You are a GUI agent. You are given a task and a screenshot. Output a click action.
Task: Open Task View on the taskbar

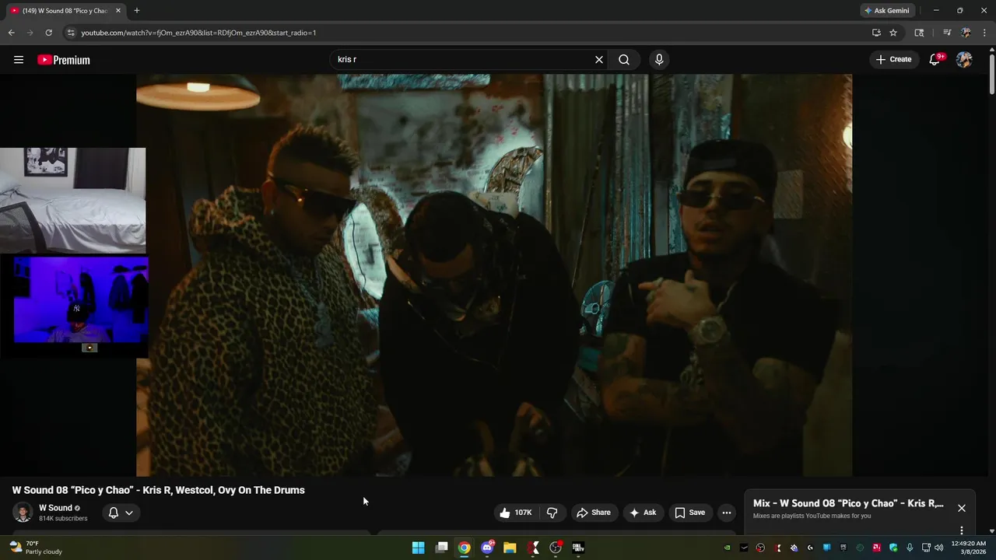(x=441, y=548)
